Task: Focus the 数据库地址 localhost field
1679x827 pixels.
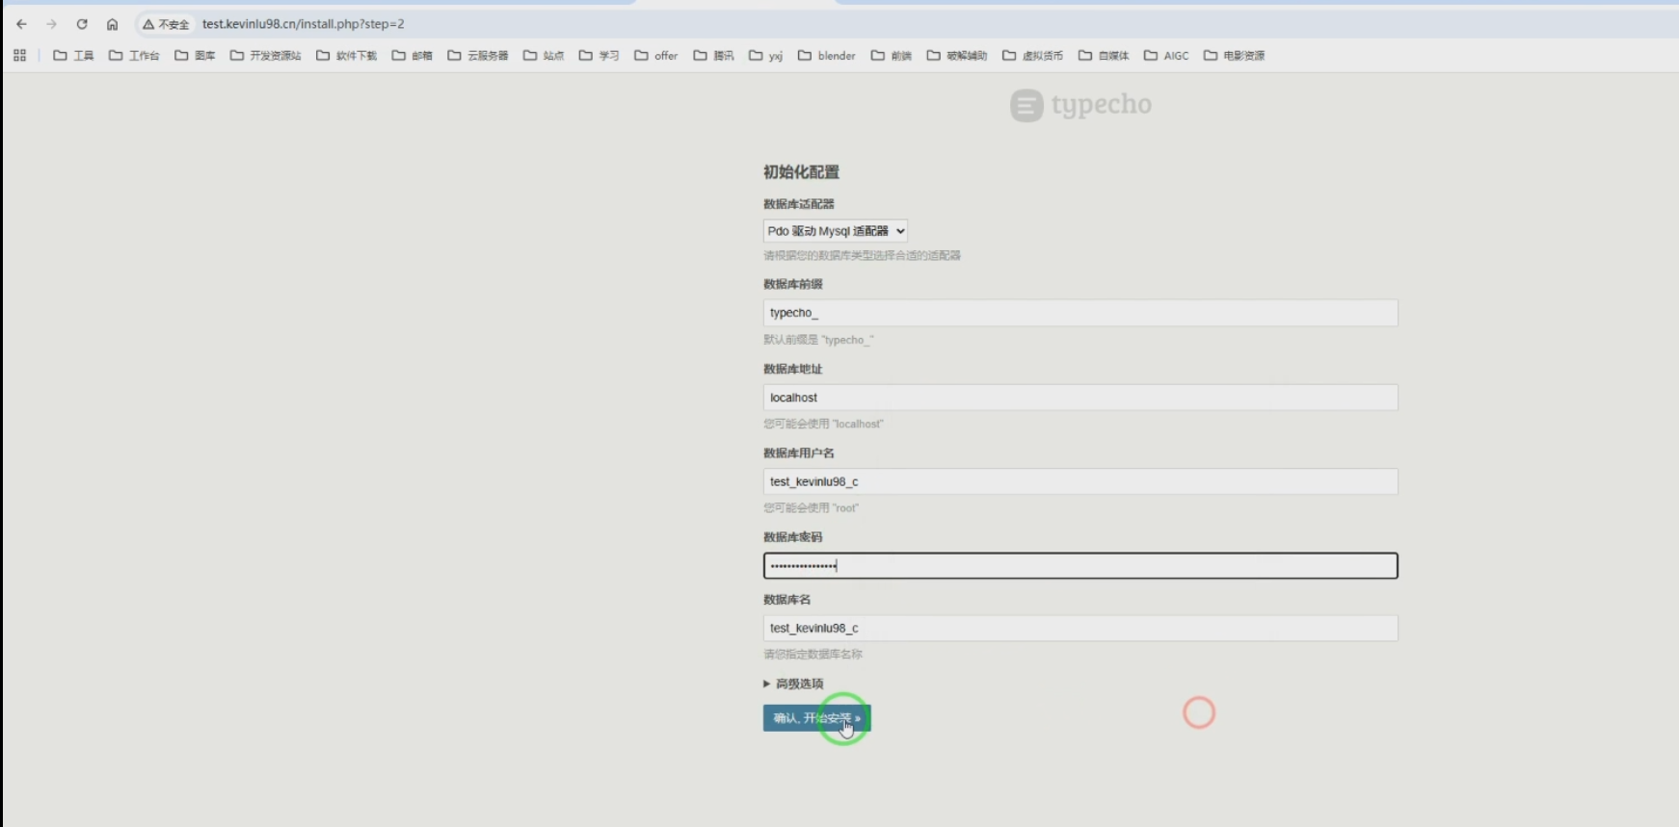Action: [x=1079, y=398]
